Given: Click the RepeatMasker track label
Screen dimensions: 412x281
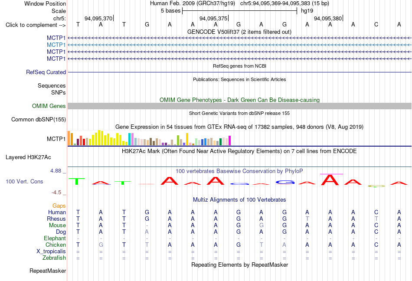Looking at the screenshot, I should pos(48,271).
